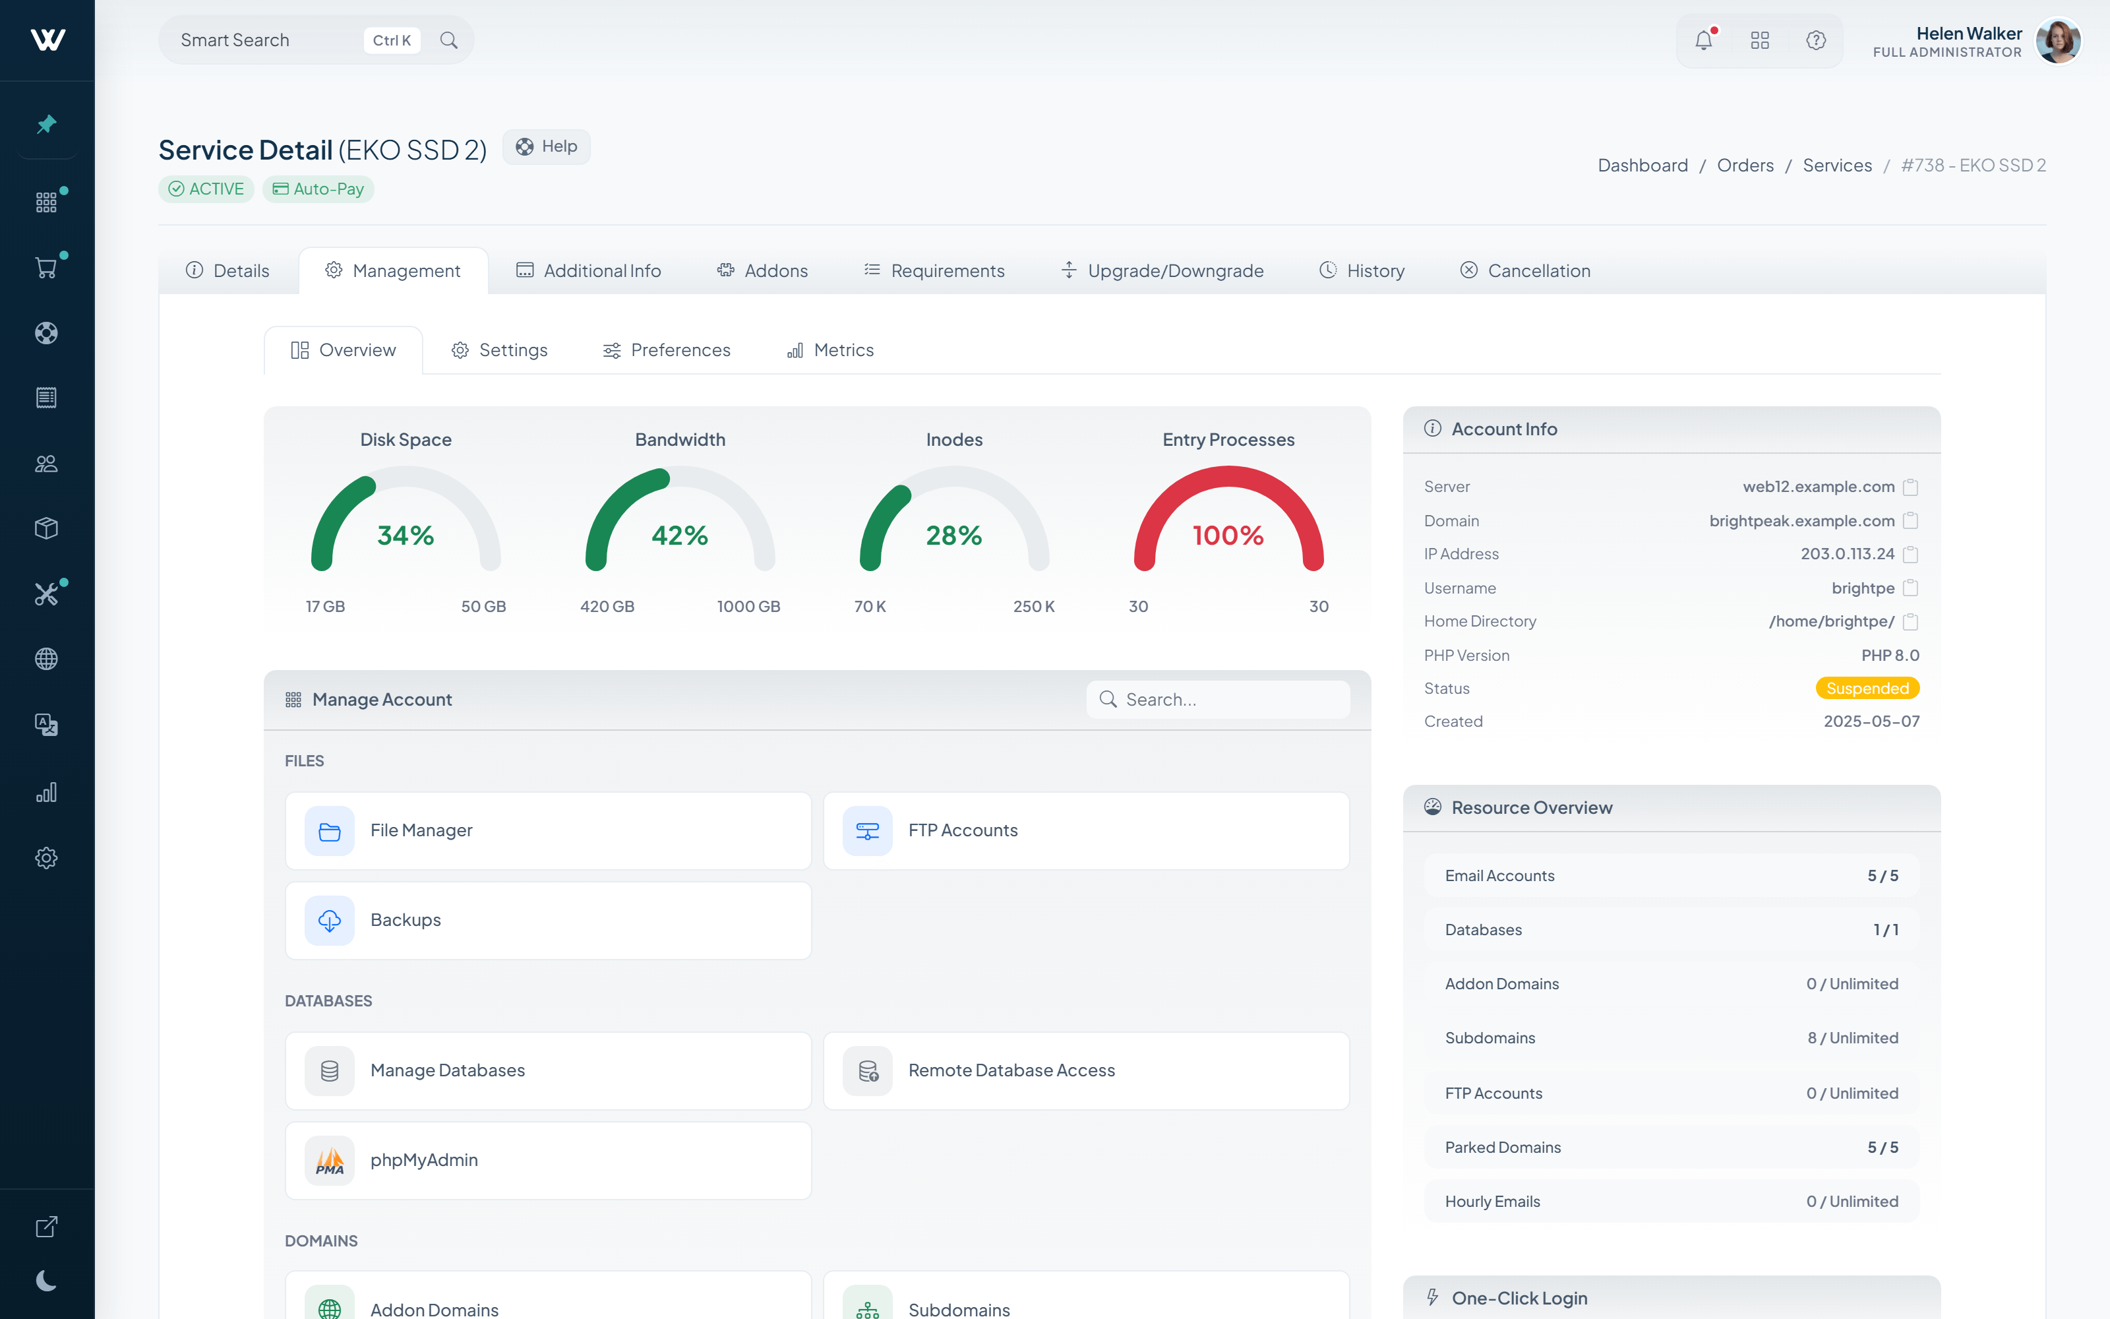
Task: Click the W logo at top left
Action: pyautogui.click(x=47, y=40)
